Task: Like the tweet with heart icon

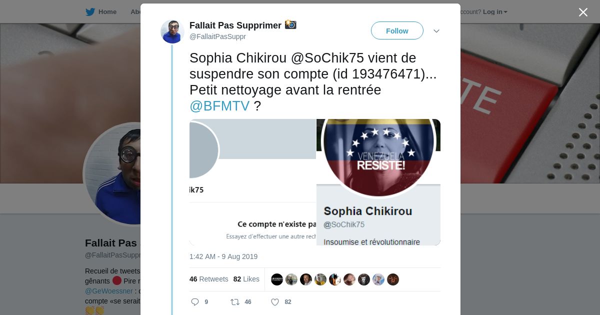Action: (274, 302)
